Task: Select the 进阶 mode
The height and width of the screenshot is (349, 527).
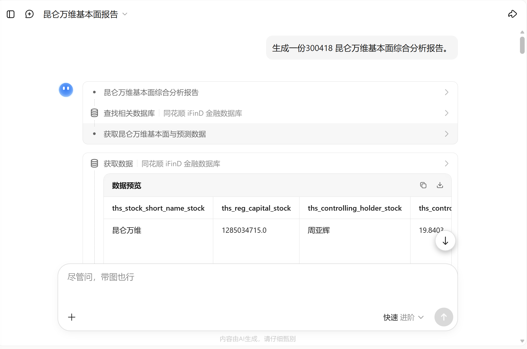Action: point(407,317)
